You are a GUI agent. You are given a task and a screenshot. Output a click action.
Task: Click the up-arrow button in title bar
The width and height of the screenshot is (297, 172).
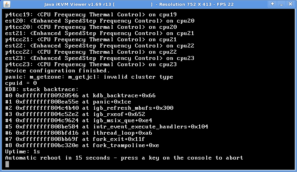click(272, 4)
